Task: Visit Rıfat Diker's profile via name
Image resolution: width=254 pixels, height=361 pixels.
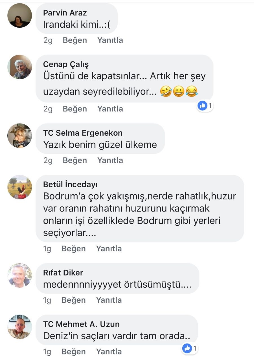Action: [x=63, y=273]
